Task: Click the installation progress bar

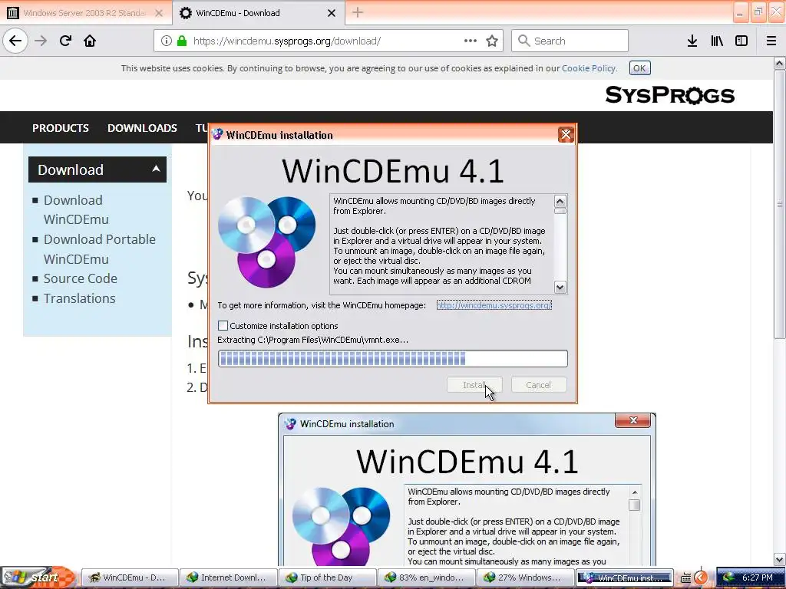Action: [x=393, y=359]
